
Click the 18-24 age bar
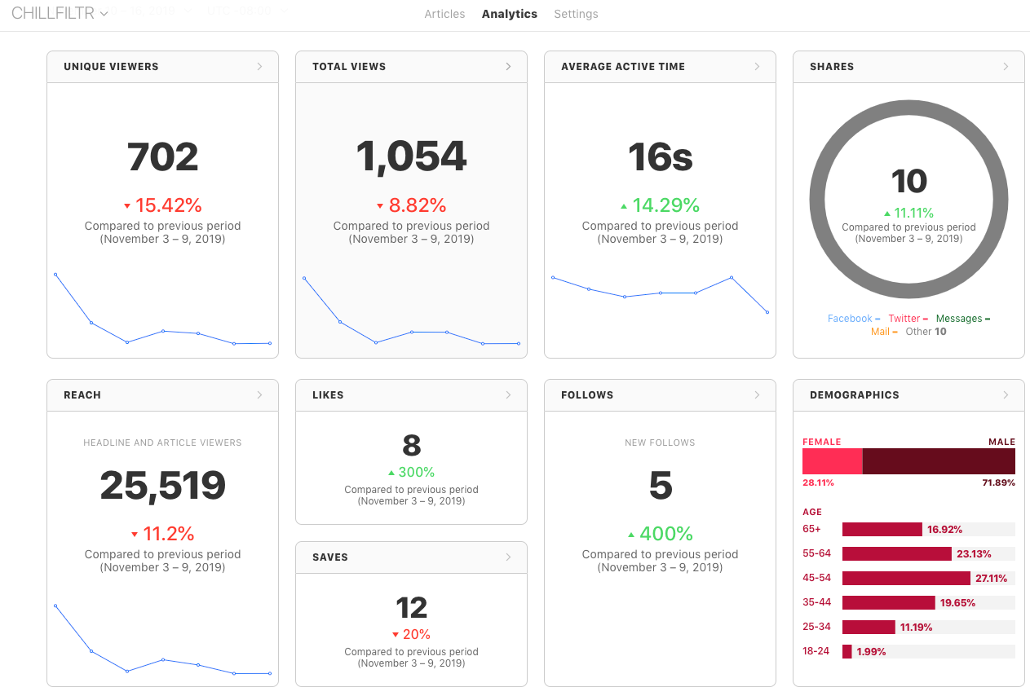pos(847,652)
